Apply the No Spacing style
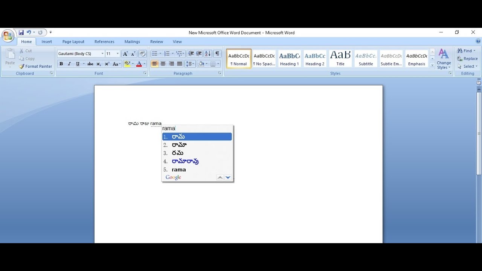 pyautogui.click(x=264, y=59)
